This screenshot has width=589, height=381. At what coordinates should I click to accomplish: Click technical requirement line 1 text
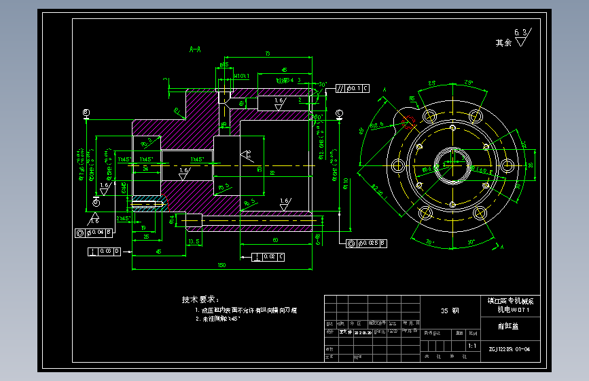pyautogui.click(x=246, y=310)
